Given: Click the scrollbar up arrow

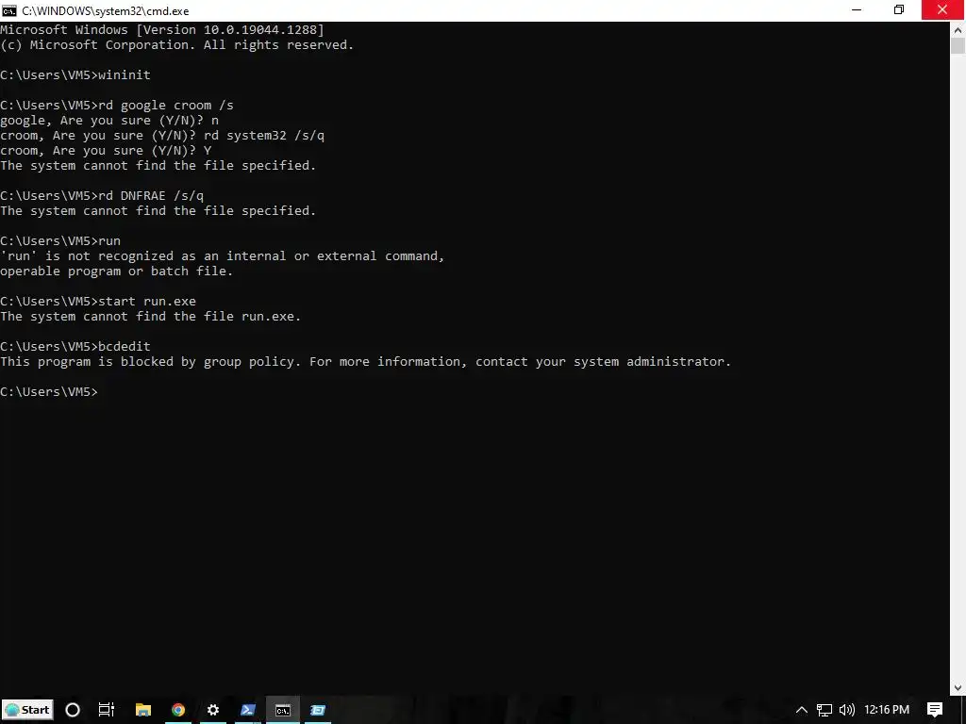Looking at the screenshot, I should [958, 29].
